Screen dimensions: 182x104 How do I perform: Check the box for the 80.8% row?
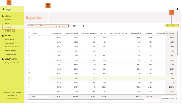pos(29,78)
